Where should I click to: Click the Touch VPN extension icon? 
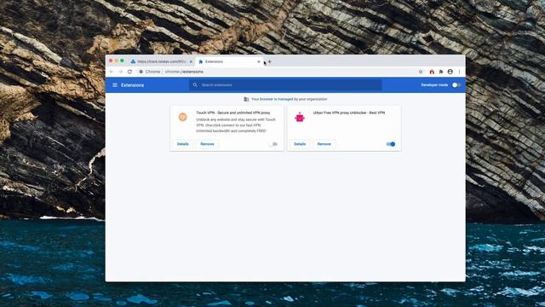tap(182, 117)
